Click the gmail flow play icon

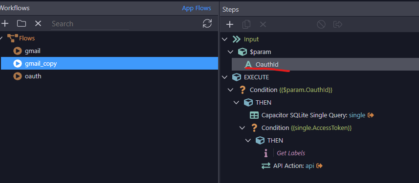(x=18, y=51)
